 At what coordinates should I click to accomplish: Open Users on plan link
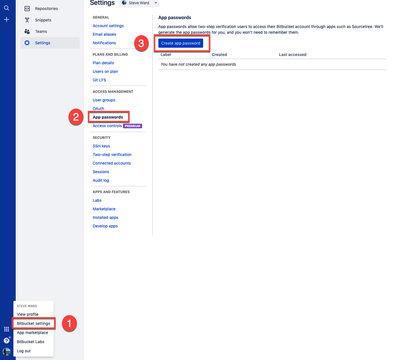(105, 71)
